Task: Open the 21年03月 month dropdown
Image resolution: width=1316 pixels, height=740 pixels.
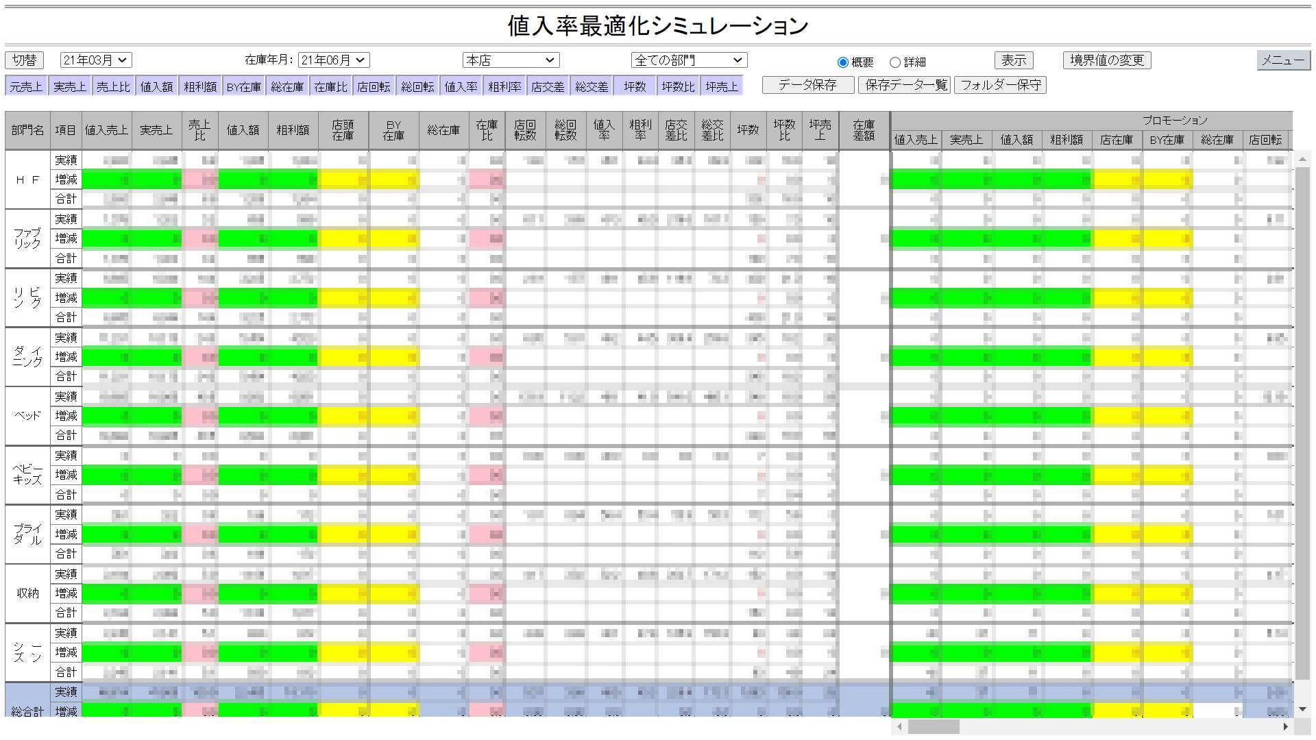Action: click(95, 60)
